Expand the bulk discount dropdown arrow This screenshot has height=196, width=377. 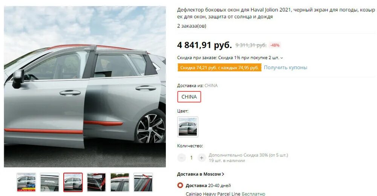click(282, 58)
